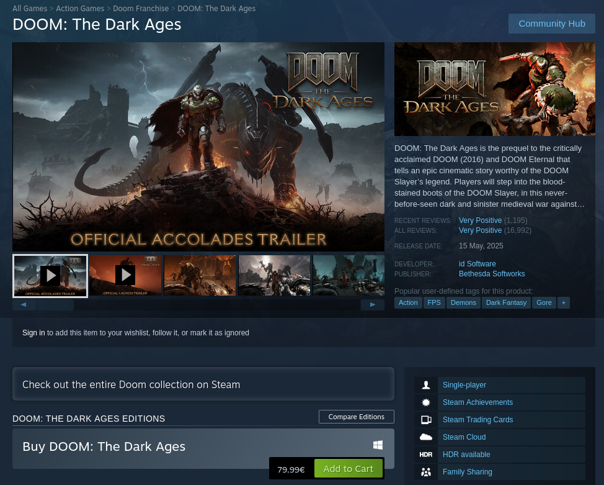The image size is (604, 485).
Task: Click the Doom collection on Steam banner
Action: [203, 384]
